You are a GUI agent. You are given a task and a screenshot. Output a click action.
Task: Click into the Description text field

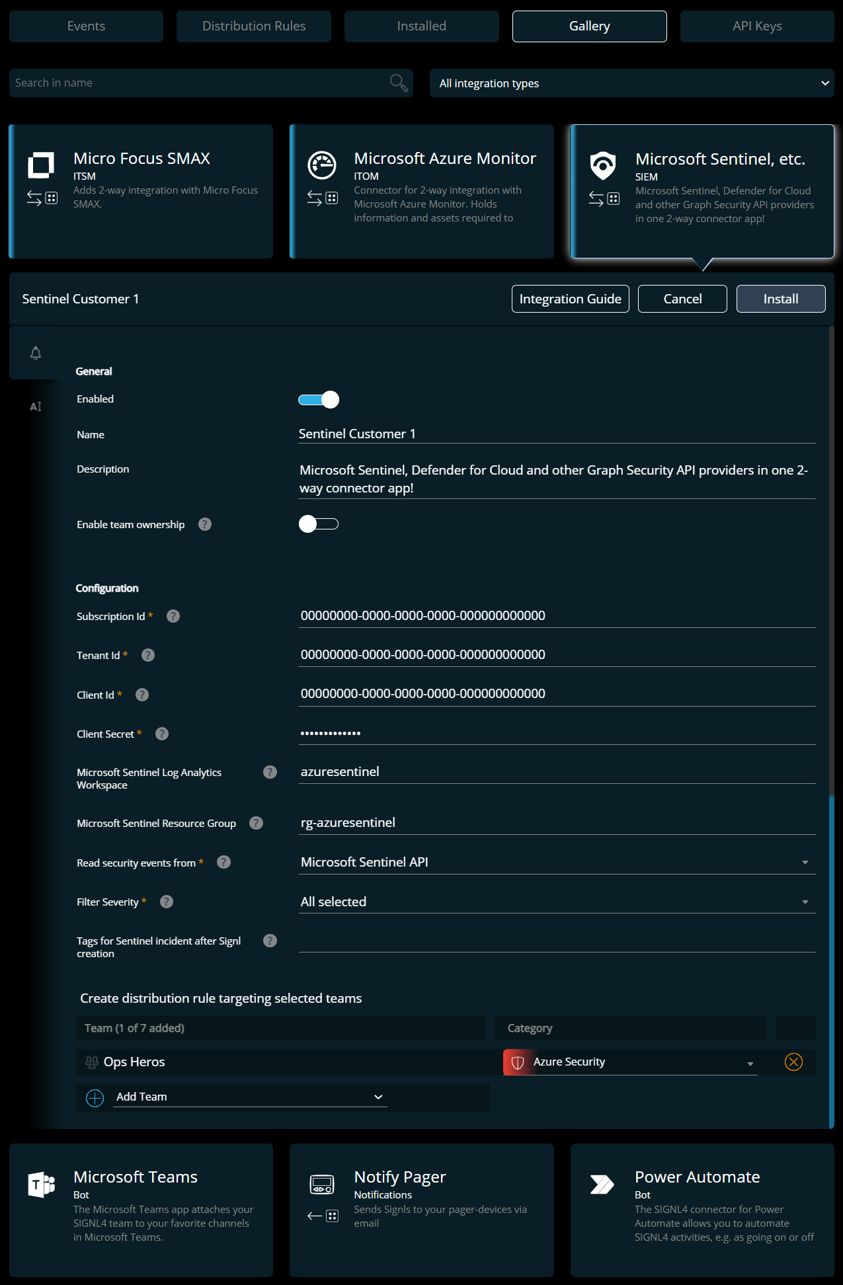(x=557, y=479)
